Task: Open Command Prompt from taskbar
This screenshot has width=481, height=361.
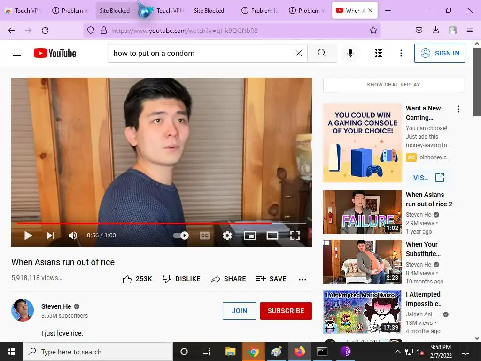Action: pyautogui.click(x=322, y=352)
